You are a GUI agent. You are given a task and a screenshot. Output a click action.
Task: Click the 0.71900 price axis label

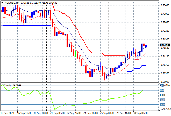[x=165, y=39]
